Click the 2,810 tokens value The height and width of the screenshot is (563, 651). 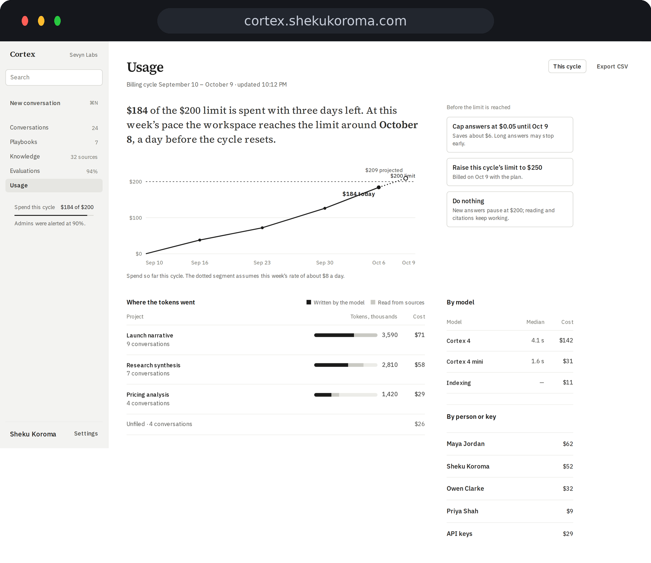[x=390, y=365]
